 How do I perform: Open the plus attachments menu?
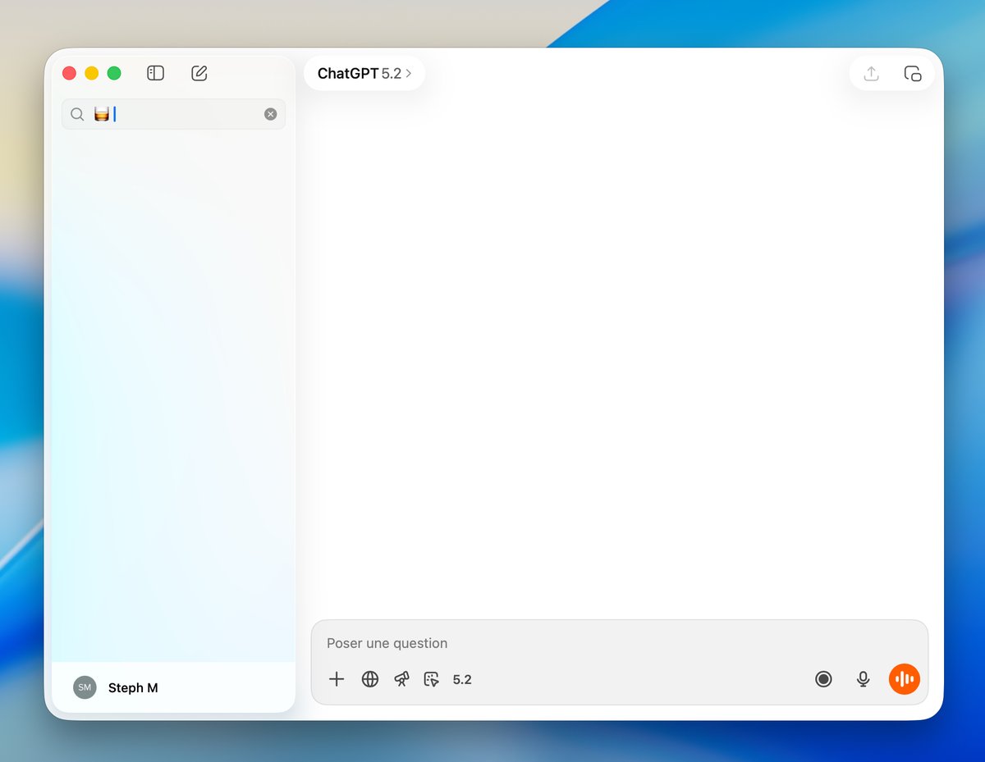337,679
